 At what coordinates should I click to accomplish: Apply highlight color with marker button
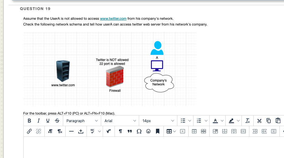(x=231, y=121)
